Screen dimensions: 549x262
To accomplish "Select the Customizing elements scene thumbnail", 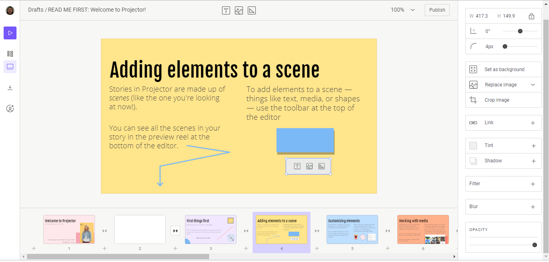I will (x=352, y=229).
